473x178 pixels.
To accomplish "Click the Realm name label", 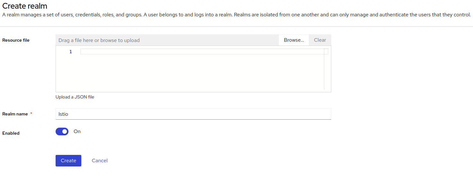I will click(x=15, y=114).
